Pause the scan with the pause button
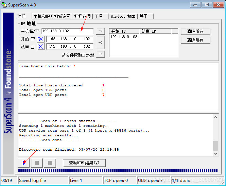226x186 pixels. coord(50,163)
